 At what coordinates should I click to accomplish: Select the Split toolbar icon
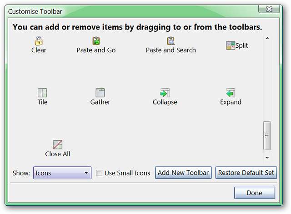click(231, 45)
